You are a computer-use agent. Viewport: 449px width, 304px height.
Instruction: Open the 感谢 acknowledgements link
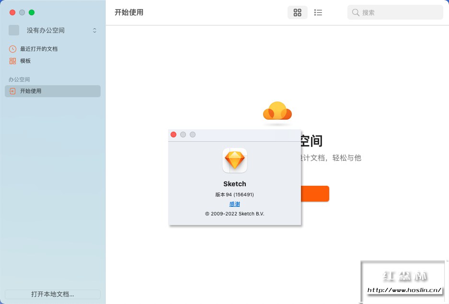click(234, 204)
